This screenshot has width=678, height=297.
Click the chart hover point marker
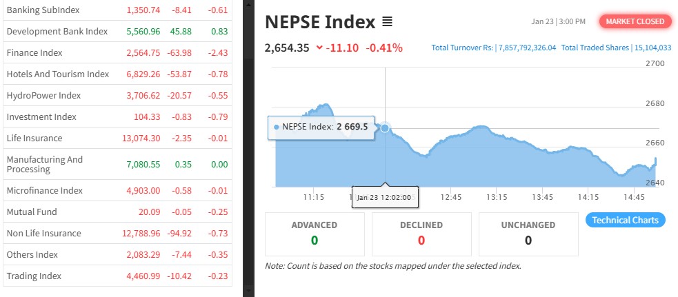click(385, 127)
